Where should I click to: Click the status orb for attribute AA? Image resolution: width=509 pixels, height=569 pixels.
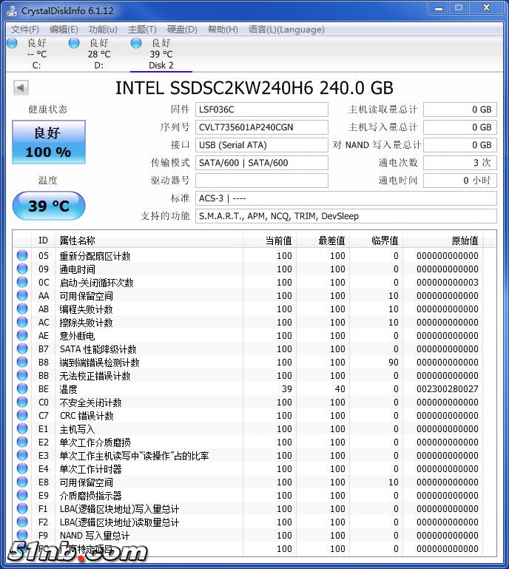click(22, 296)
